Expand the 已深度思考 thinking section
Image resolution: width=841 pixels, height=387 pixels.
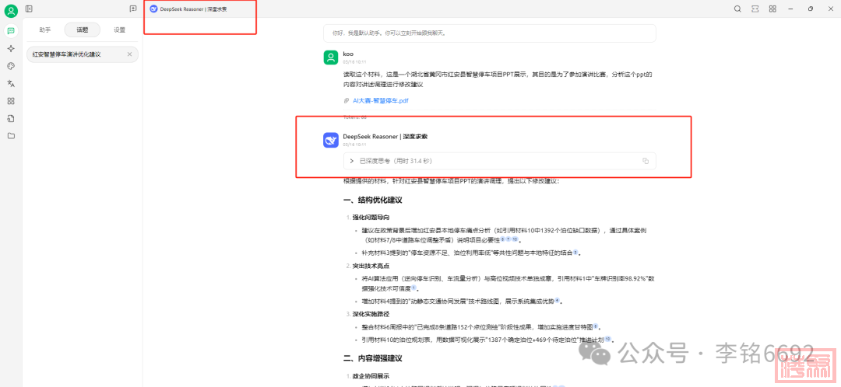(x=352, y=161)
